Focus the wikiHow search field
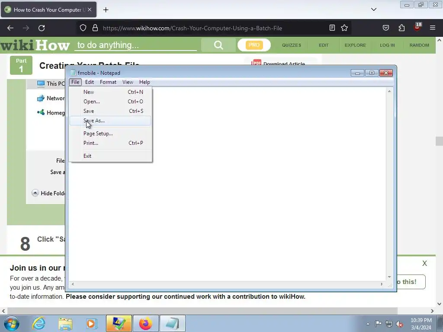The height and width of the screenshot is (332, 443). [135, 45]
